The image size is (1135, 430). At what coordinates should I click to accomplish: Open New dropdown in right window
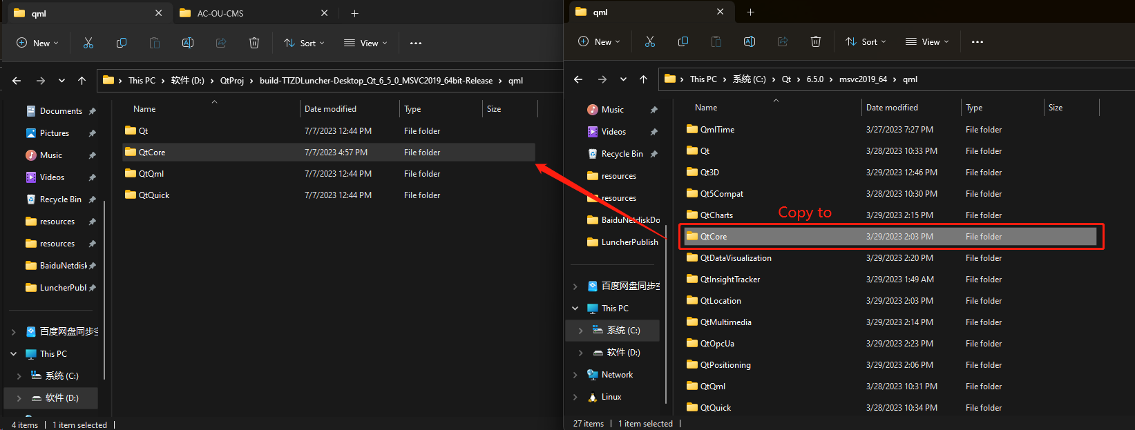coord(600,41)
